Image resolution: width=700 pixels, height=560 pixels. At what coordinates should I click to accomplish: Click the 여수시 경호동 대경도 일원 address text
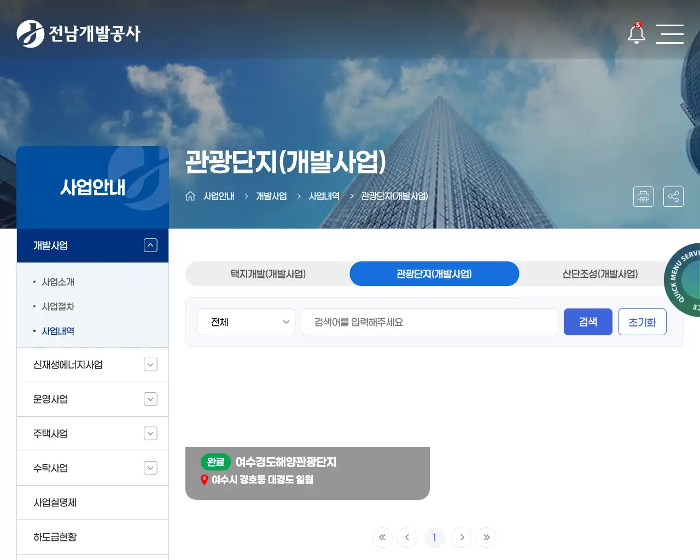pos(262,480)
